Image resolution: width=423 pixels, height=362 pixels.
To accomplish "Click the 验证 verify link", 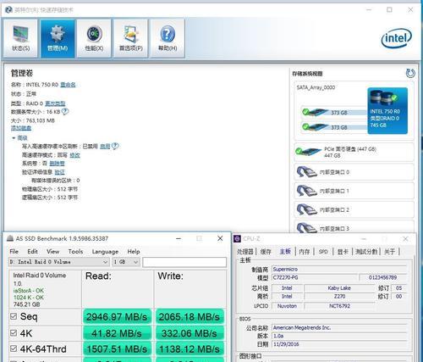I will click(x=59, y=172).
